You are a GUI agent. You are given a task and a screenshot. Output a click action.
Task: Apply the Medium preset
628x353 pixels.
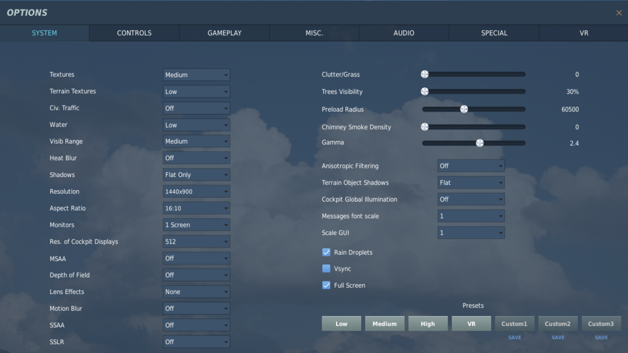pyautogui.click(x=384, y=323)
